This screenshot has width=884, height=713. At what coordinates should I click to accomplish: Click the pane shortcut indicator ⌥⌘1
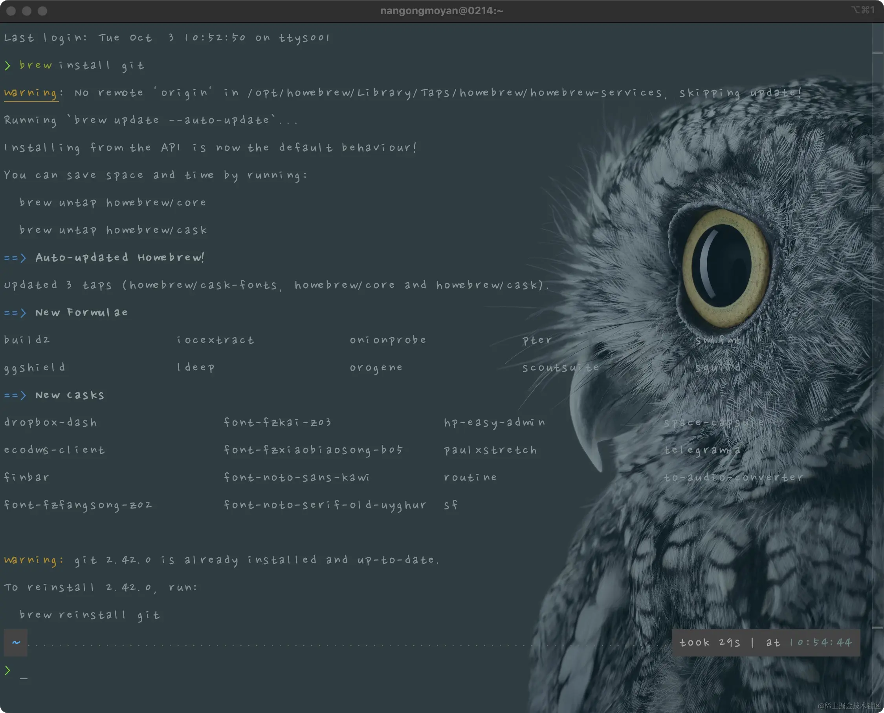pos(863,10)
